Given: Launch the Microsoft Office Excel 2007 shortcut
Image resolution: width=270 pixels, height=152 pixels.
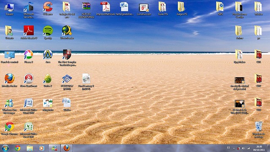Looking at the screenshot, I should click(x=29, y=127).
